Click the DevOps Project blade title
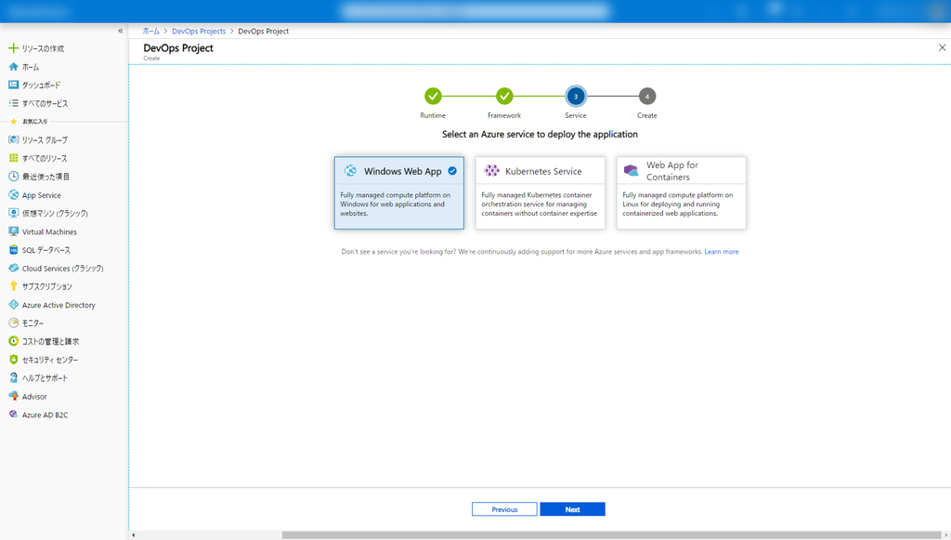The height and width of the screenshot is (540, 951). 178,48
